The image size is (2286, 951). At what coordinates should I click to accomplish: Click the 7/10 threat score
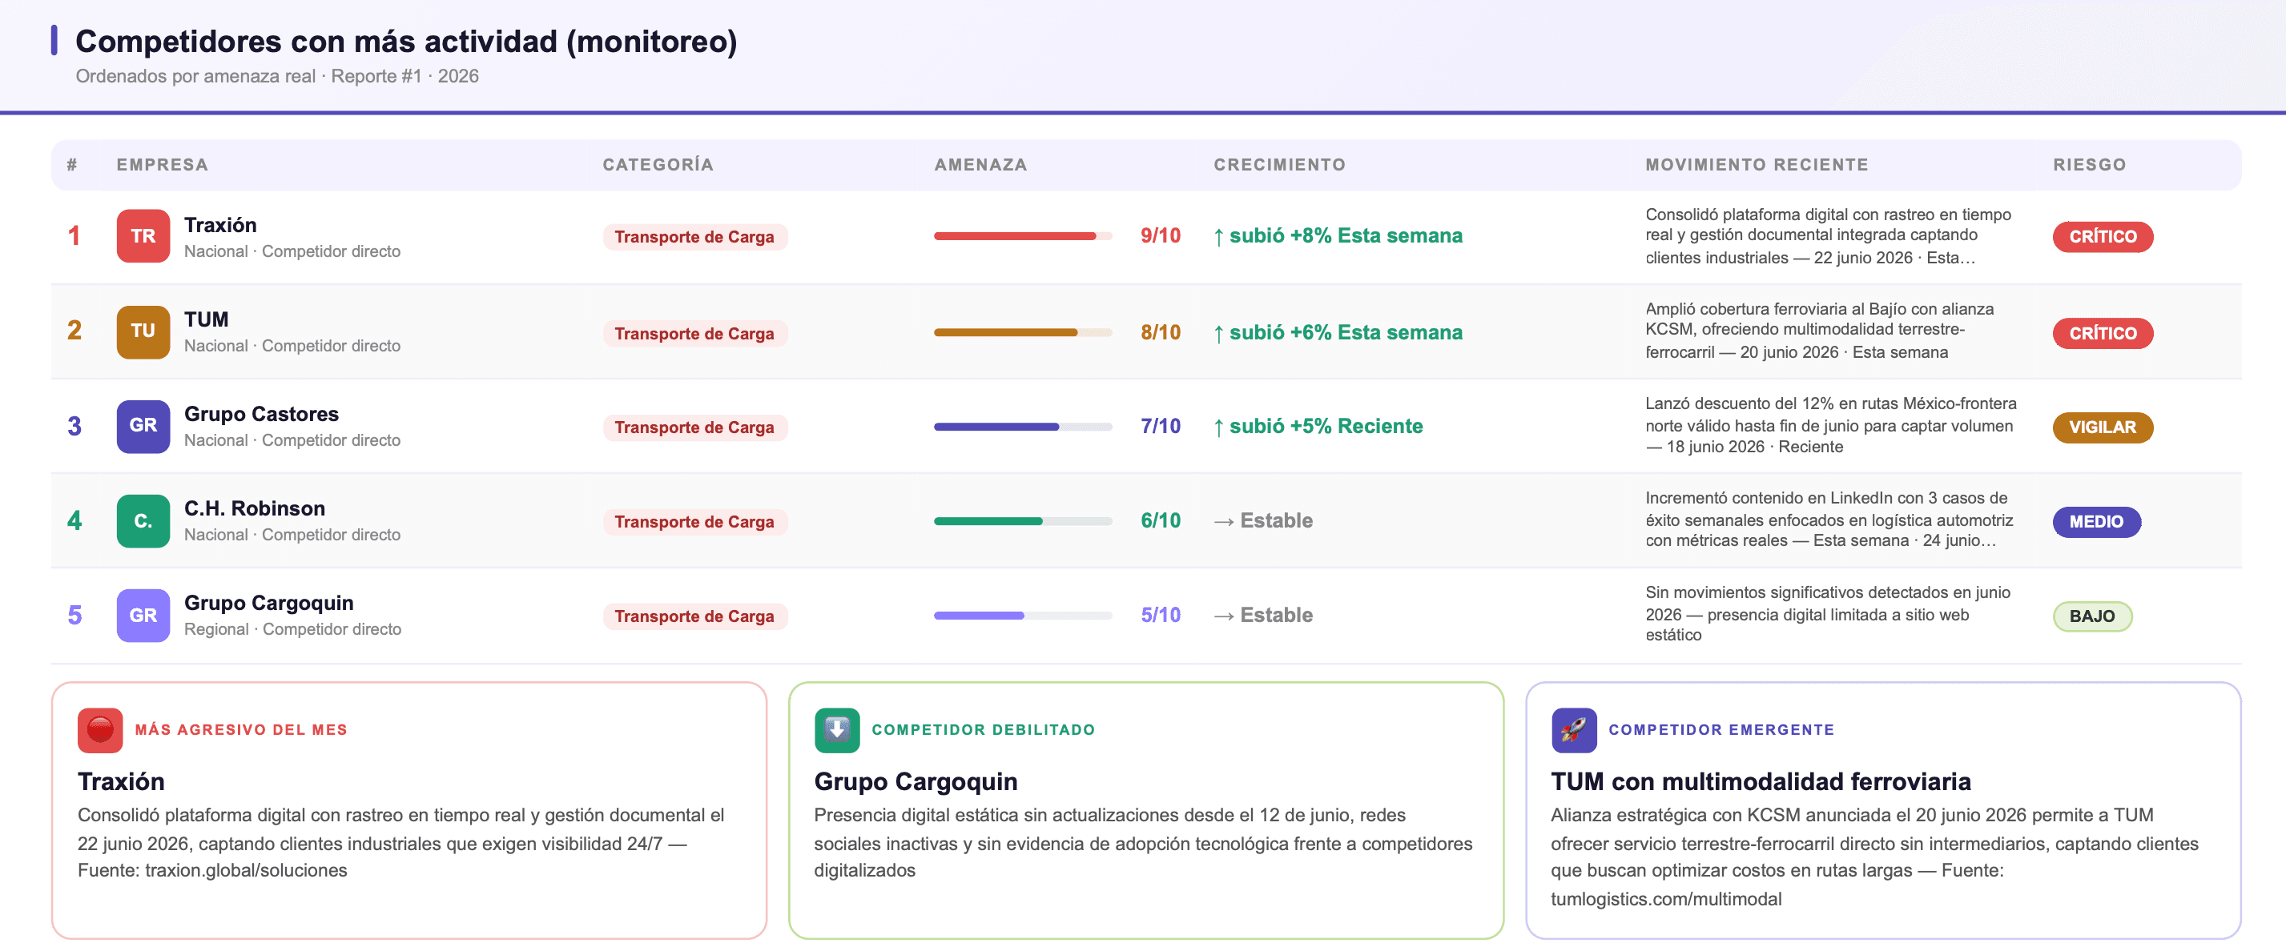[x=1160, y=427]
